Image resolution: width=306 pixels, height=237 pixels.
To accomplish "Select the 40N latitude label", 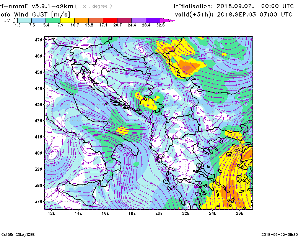I will click(39, 153).
